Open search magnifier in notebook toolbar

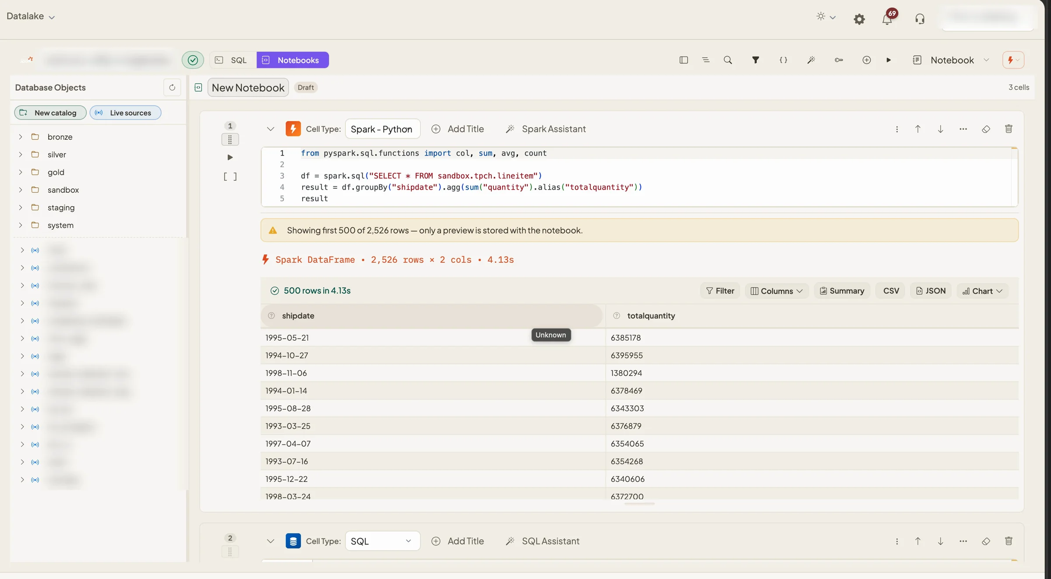tap(728, 60)
